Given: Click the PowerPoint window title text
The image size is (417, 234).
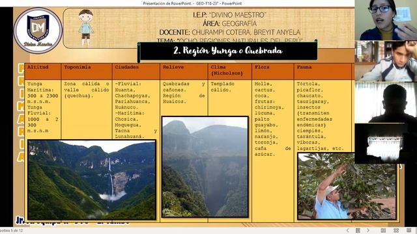Looking at the screenshot, I should [192, 3].
